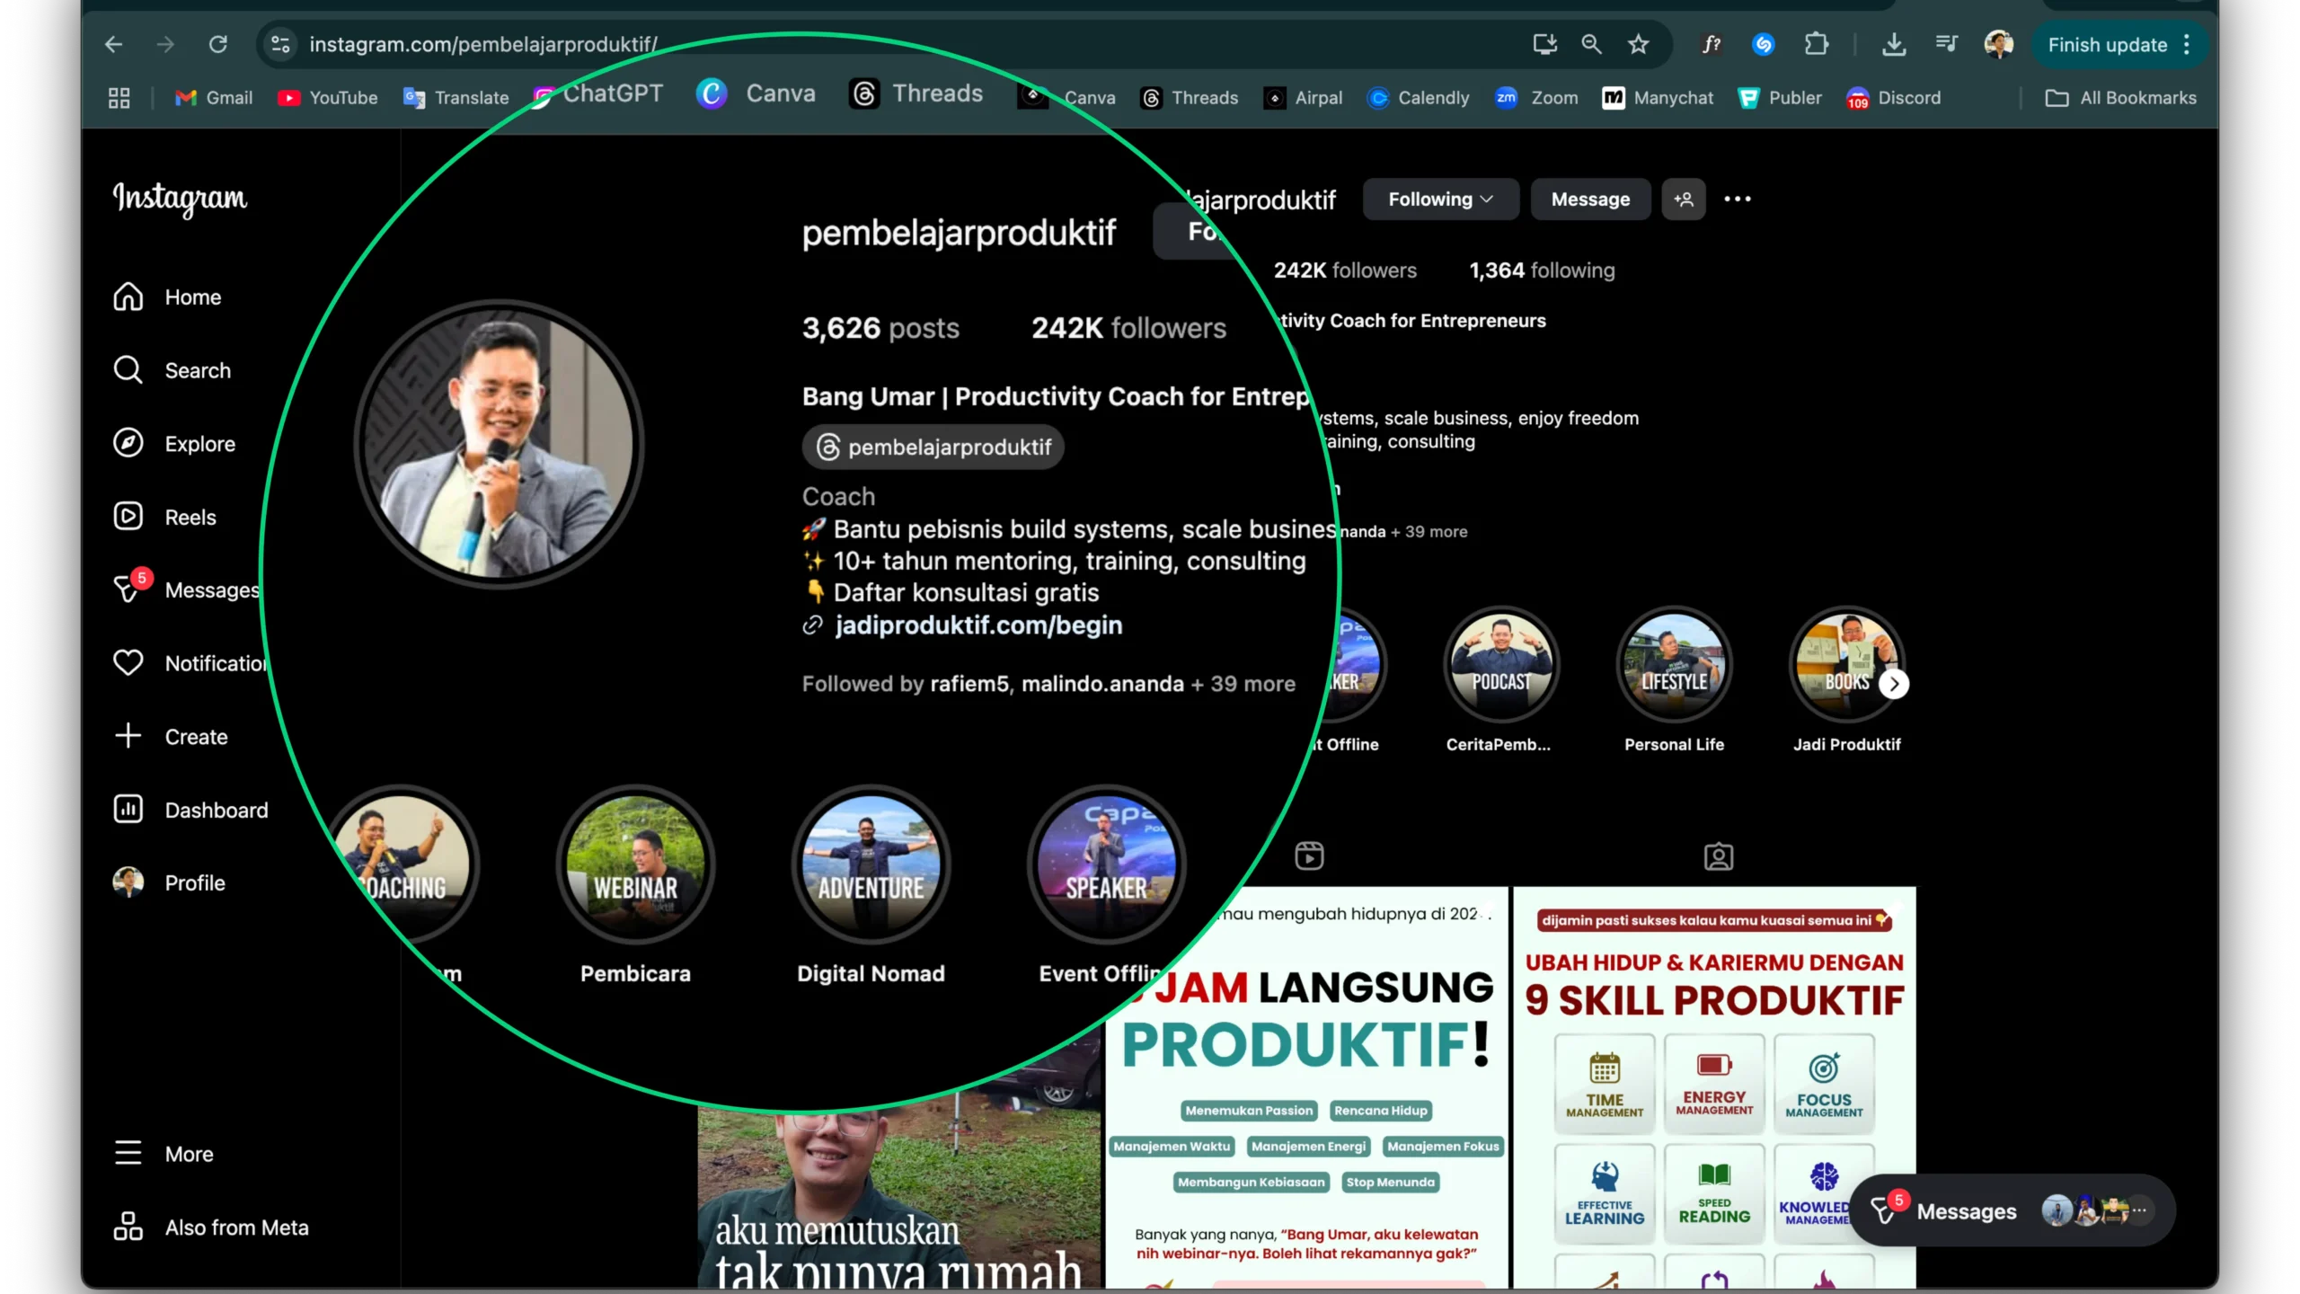Open the Books Jadi Produktif highlight
The height and width of the screenshot is (1294, 2300).
pyautogui.click(x=1846, y=665)
